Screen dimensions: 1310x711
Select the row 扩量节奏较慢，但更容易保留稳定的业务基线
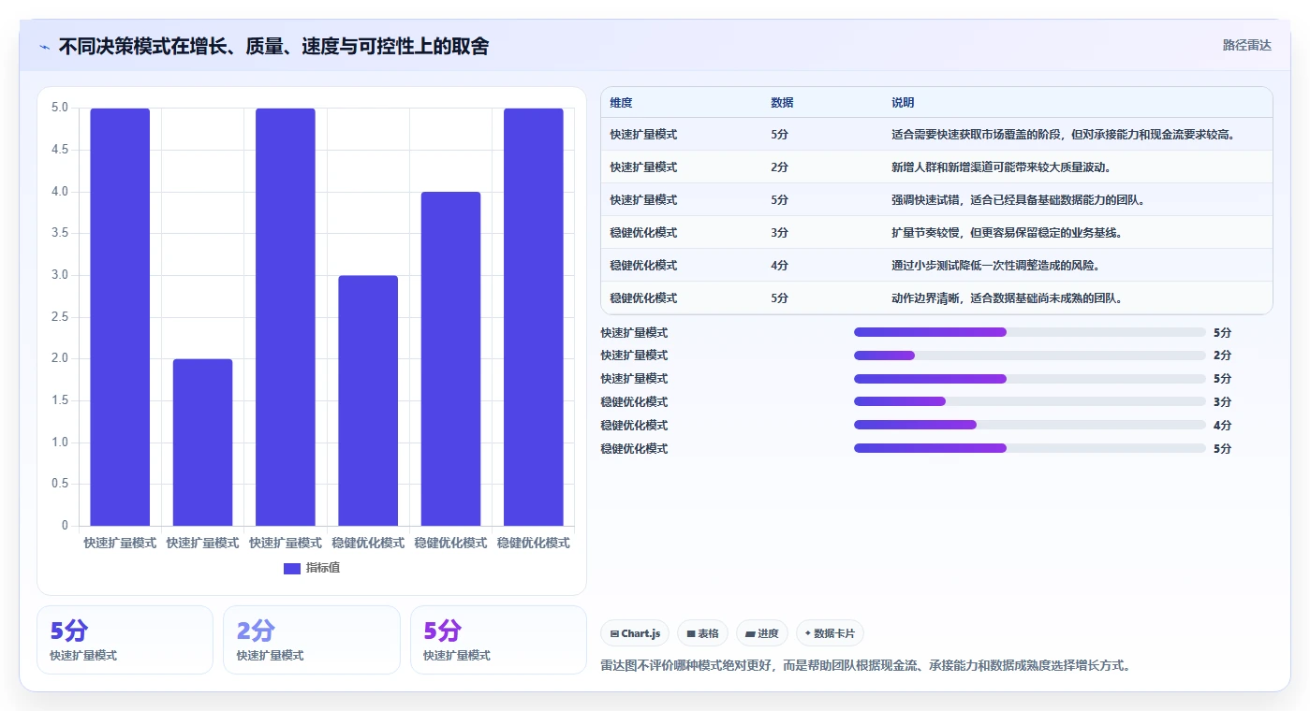point(936,233)
